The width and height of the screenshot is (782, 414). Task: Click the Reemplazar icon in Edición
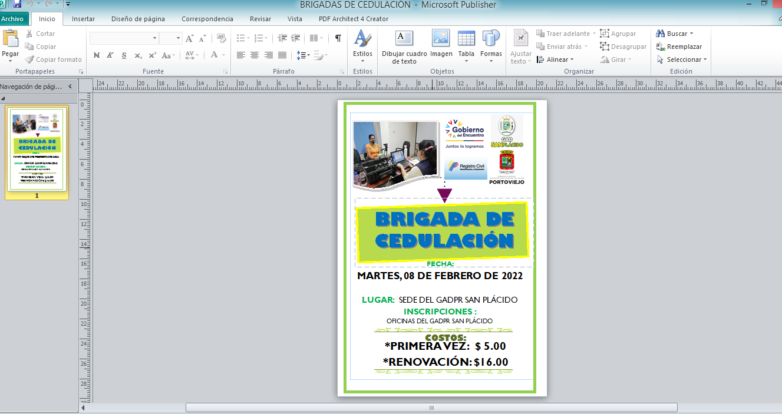tap(661, 47)
